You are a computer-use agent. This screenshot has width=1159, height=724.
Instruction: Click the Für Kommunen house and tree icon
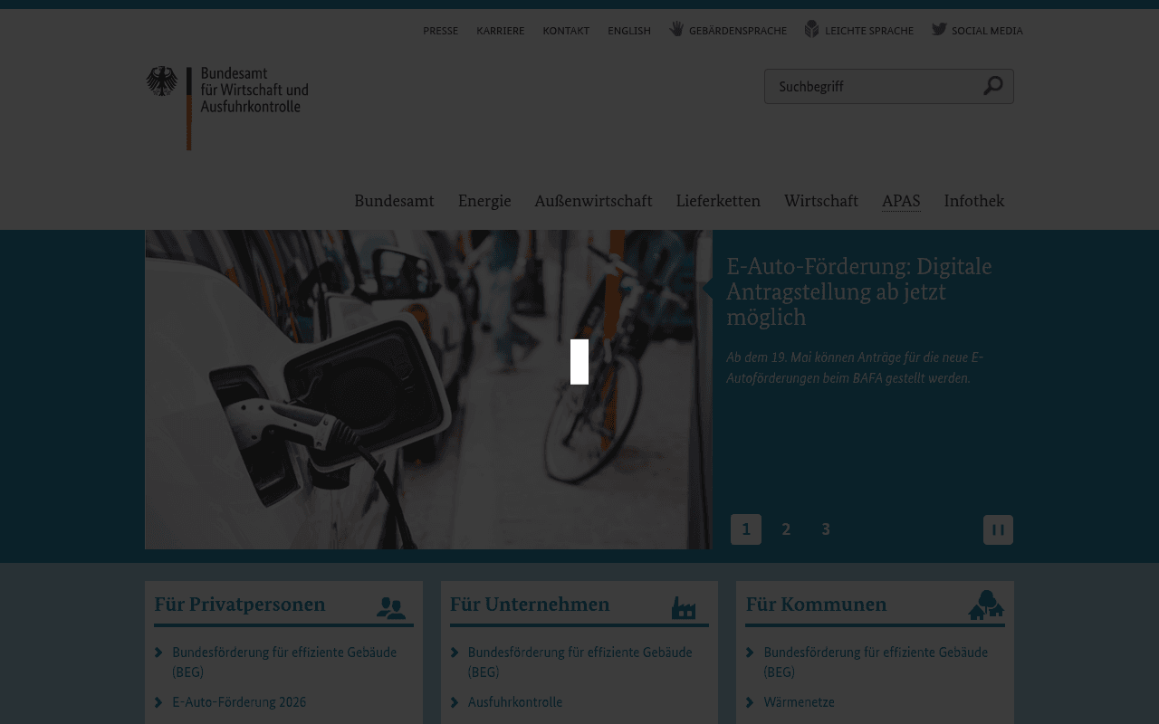tap(986, 605)
